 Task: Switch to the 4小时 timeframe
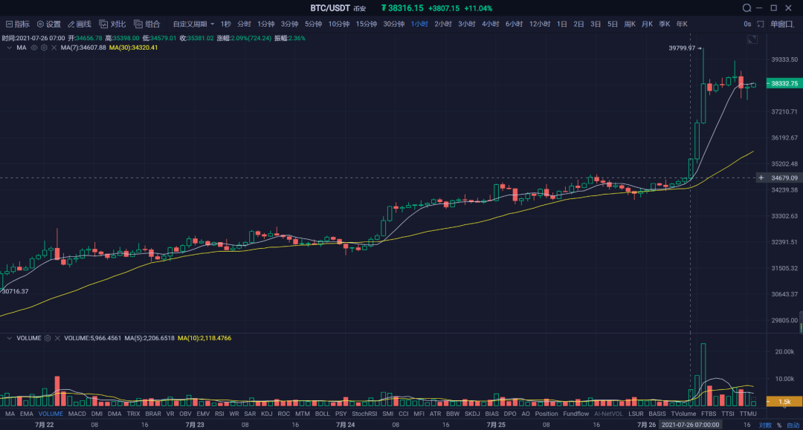pyautogui.click(x=490, y=24)
